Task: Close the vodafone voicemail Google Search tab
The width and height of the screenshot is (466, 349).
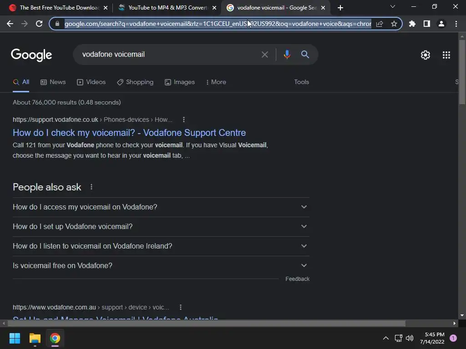Action: coord(323,8)
